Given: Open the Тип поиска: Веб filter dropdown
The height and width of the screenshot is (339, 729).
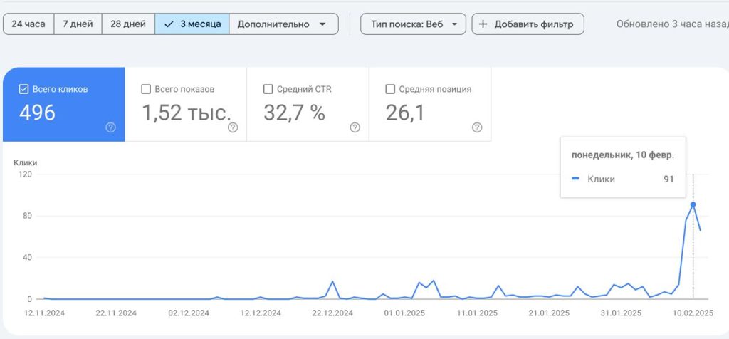Looking at the screenshot, I should 413,24.
